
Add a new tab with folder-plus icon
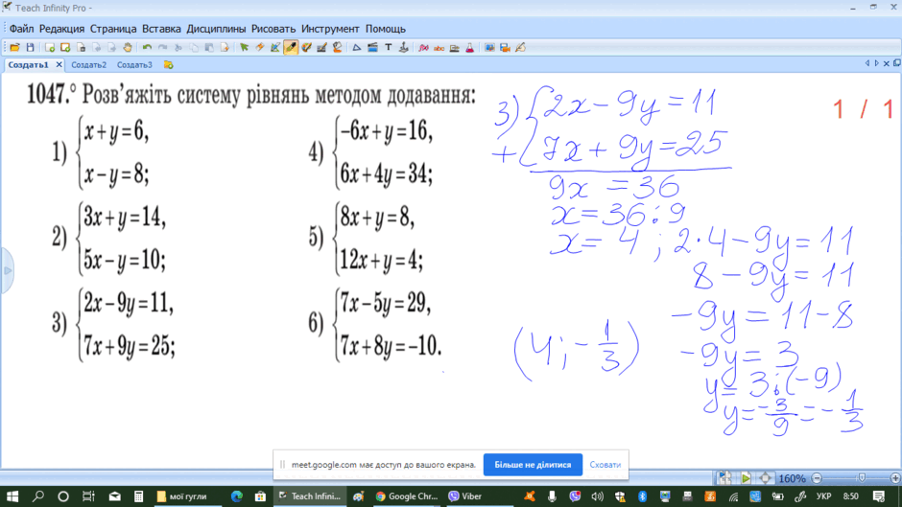point(168,65)
